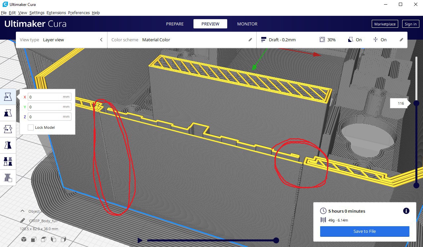Image resolution: width=423 pixels, height=247 pixels.
Task: Open the File menu
Action: [x=4, y=13]
